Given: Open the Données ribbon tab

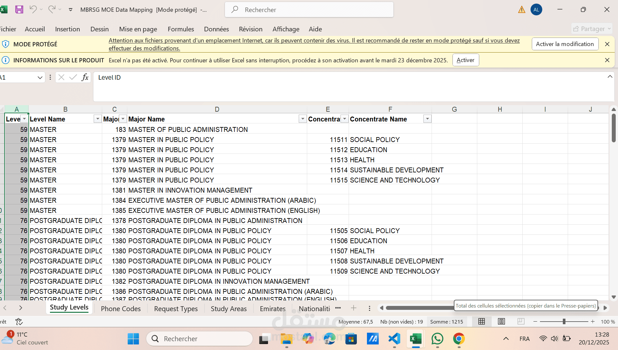Looking at the screenshot, I should (x=216, y=29).
